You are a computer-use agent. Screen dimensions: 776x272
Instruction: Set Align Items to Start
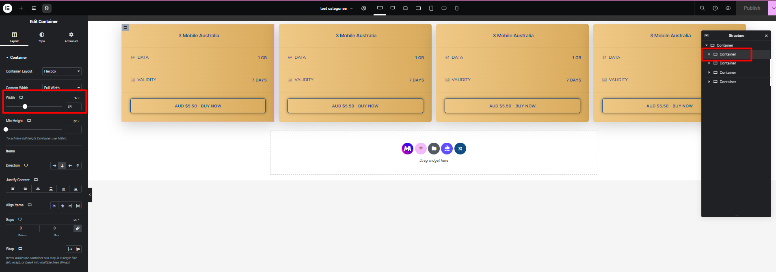[54, 206]
